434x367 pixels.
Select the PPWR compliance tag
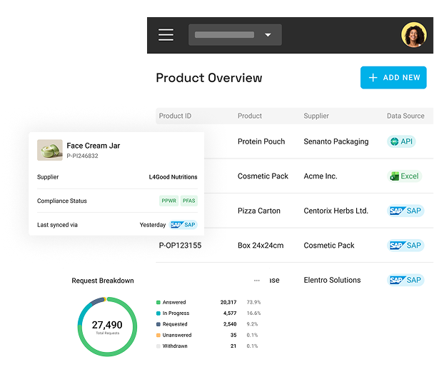[x=169, y=201]
